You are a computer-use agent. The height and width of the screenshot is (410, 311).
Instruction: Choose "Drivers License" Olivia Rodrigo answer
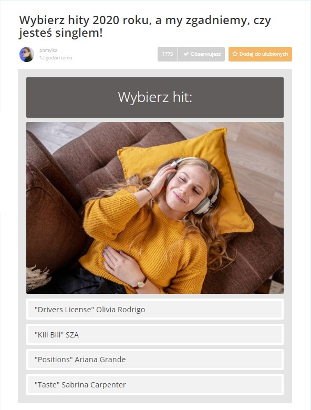point(155,309)
